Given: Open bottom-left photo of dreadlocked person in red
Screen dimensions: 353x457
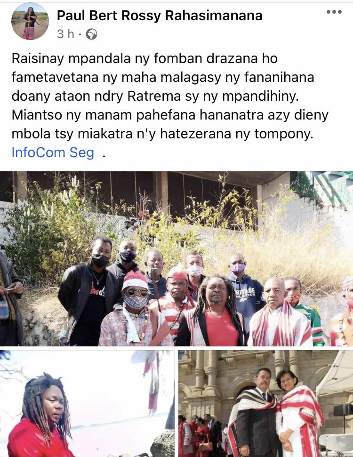Looking at the screenshot, I should coord(87,403).
